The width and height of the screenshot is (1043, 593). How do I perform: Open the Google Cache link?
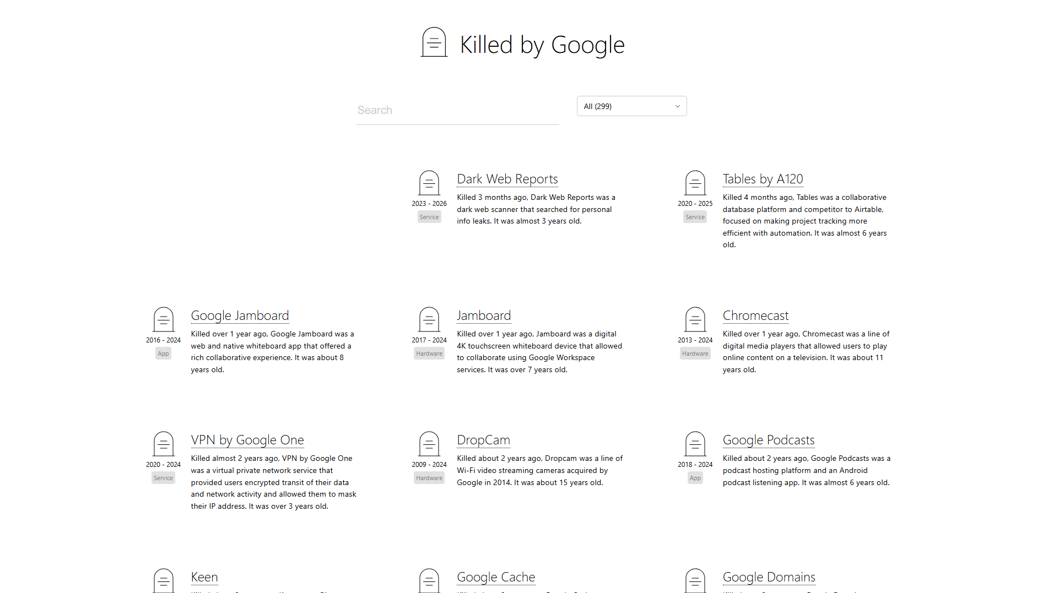coord(496,577)
